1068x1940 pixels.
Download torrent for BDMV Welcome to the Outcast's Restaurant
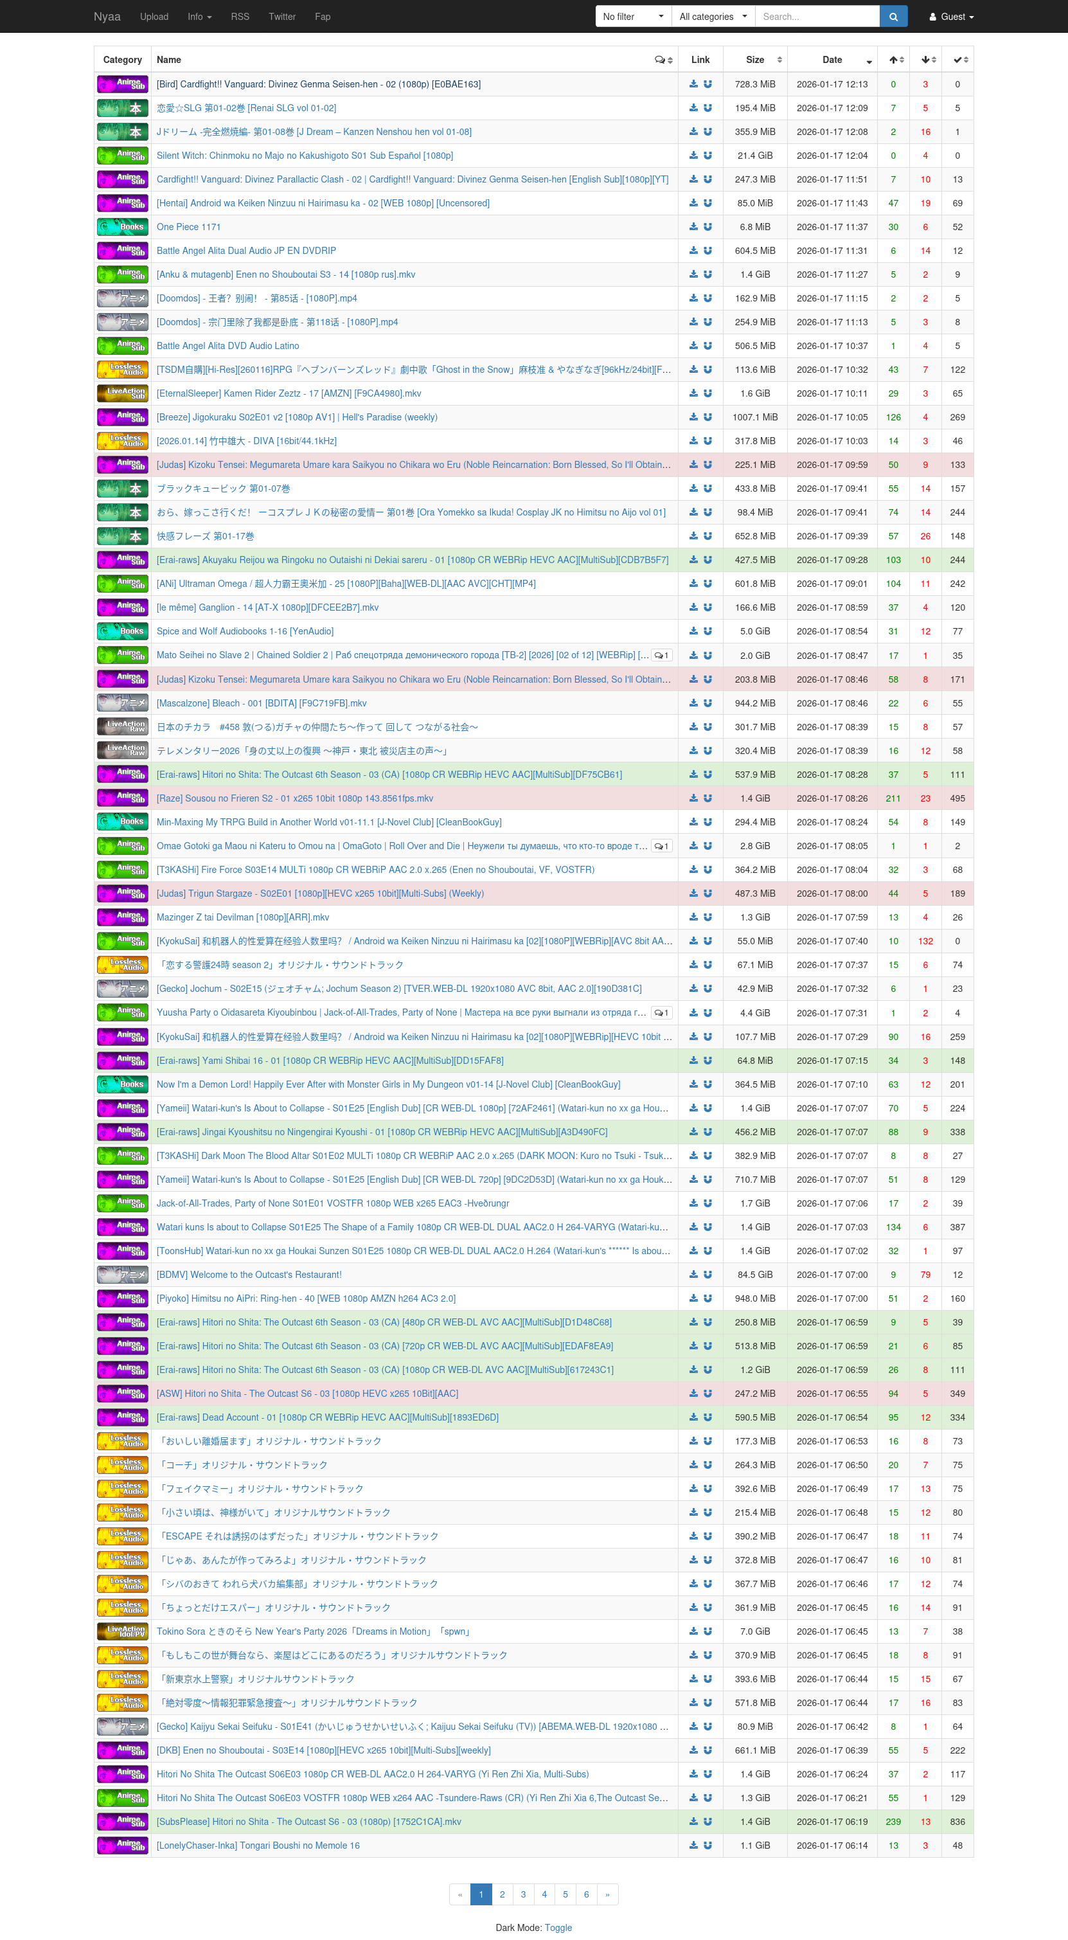[x=693, y=1274]
